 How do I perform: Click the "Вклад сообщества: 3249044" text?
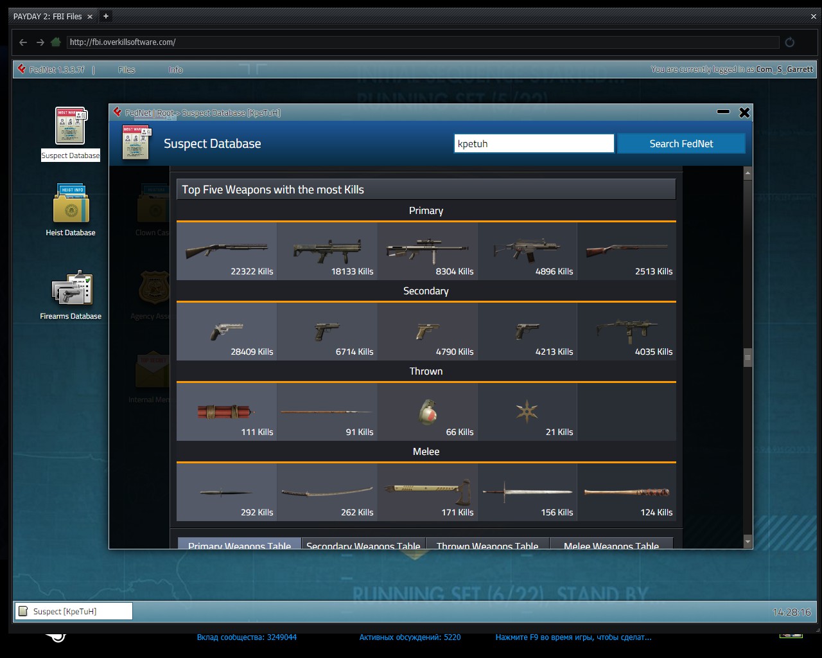(247, 637)
